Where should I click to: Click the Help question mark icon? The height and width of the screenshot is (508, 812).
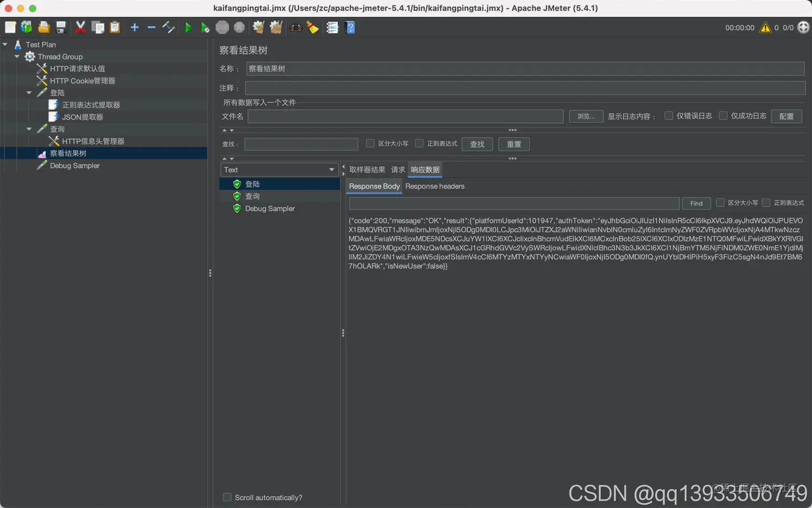350,27
